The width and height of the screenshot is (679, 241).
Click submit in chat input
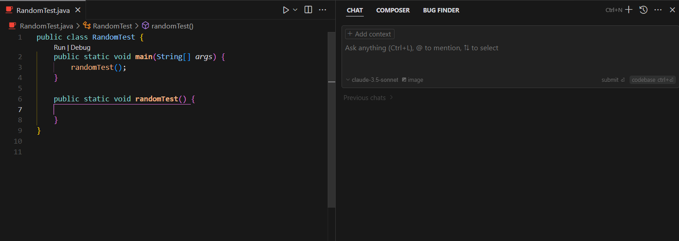click(613, 80)
